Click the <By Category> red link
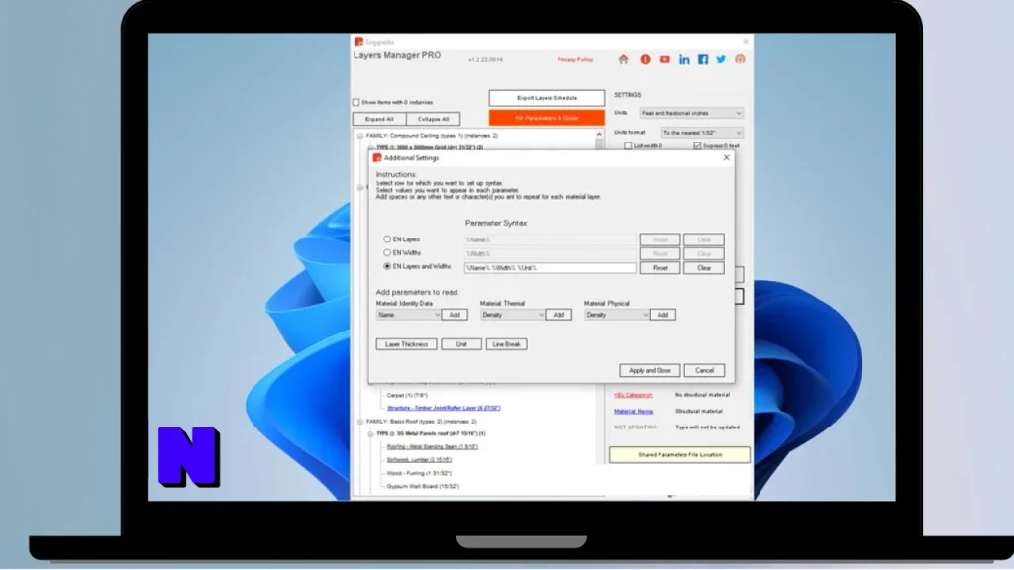The height and width of the screenshot is (570, 1014). click(633, 395)
